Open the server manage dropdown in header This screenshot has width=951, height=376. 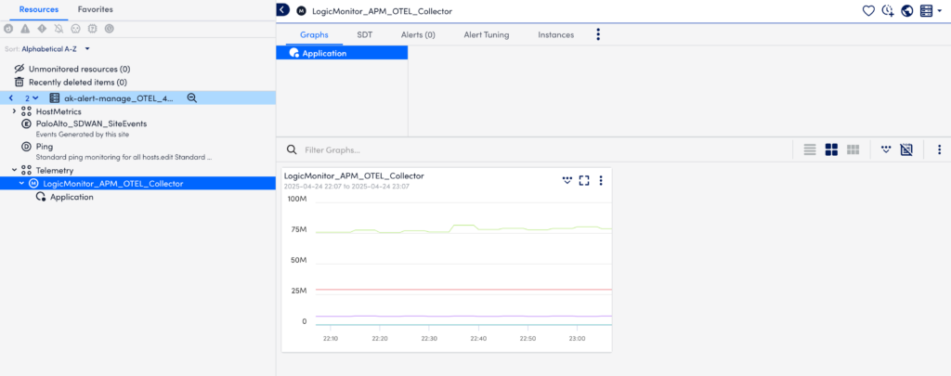coord(931,11)
